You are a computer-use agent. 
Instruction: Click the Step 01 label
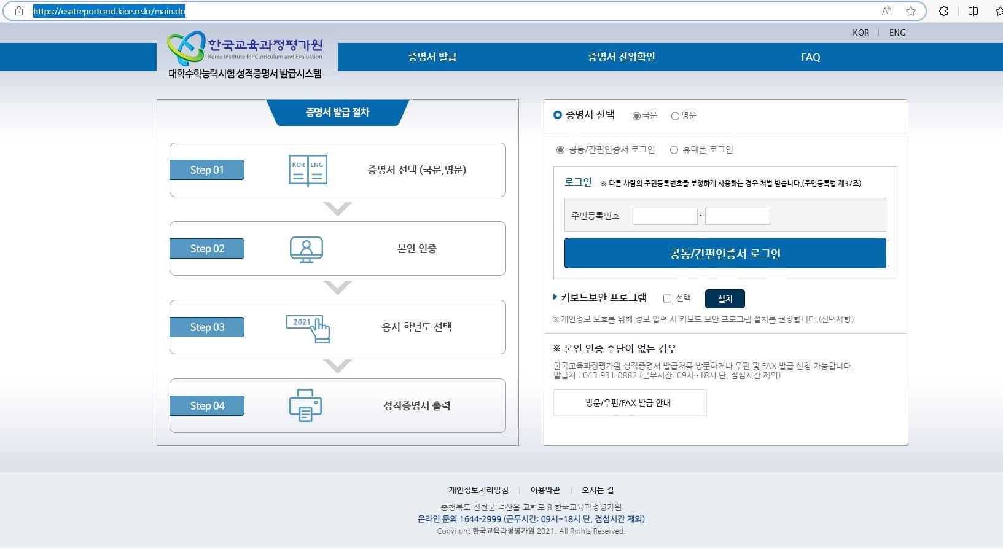point(207,170)
